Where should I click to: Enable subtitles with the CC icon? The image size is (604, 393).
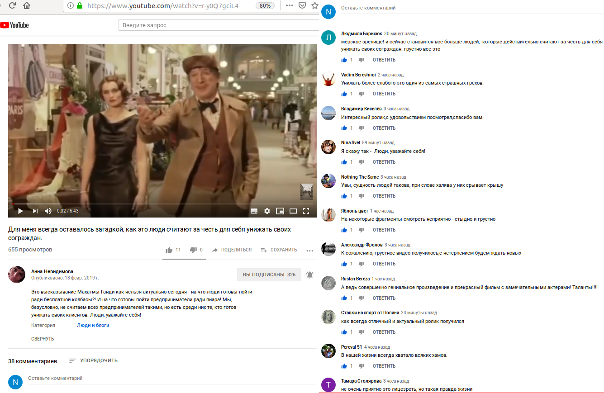pyautogui.click(x=253, y=211)
